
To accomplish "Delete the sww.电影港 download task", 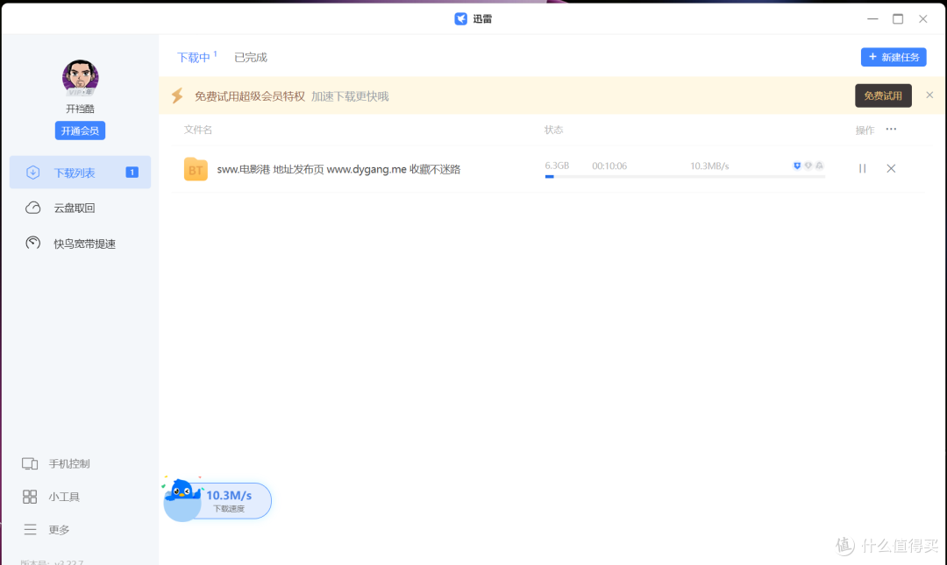I will [x=891, y=168].
